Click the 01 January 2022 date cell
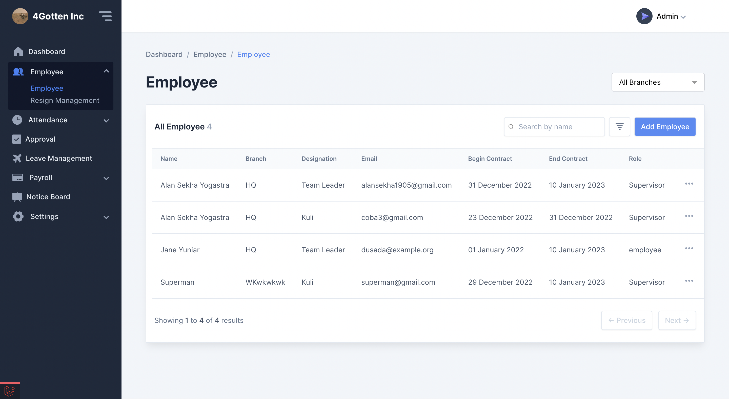This screenshot has height=399, width=729. [496, 250]
